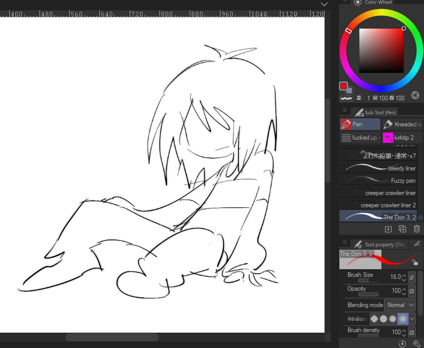
Task: Click the Opacity value 100
Action: [x=396, y=291]
